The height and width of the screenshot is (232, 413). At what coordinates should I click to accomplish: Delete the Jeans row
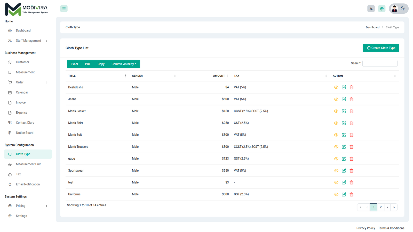pyautogui.click(x=351, y=99)
